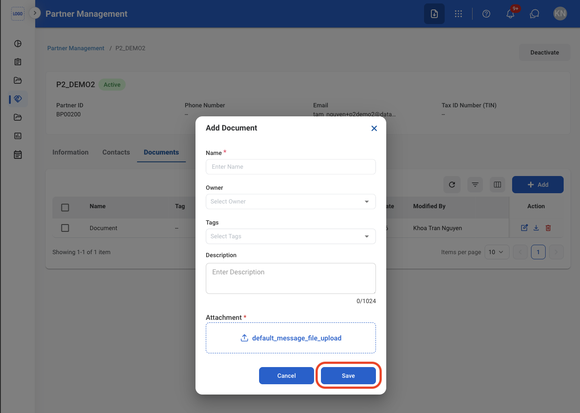580x413 pixels.
Task: Toggle the select-all checkbox in table header
Action: (65, 207)
